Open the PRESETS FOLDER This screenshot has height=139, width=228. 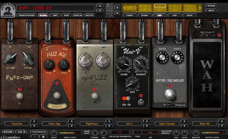(x=27, y=15)
